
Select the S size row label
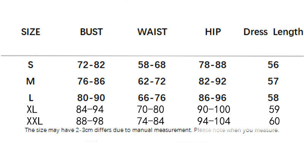click(31, 65)
